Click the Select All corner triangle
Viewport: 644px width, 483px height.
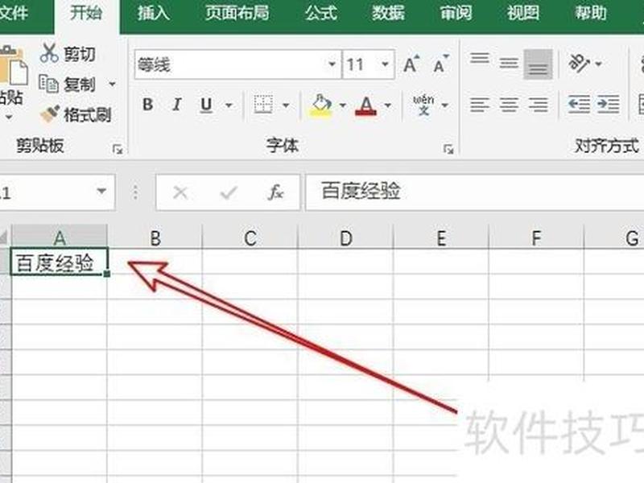tap(4, 237)
